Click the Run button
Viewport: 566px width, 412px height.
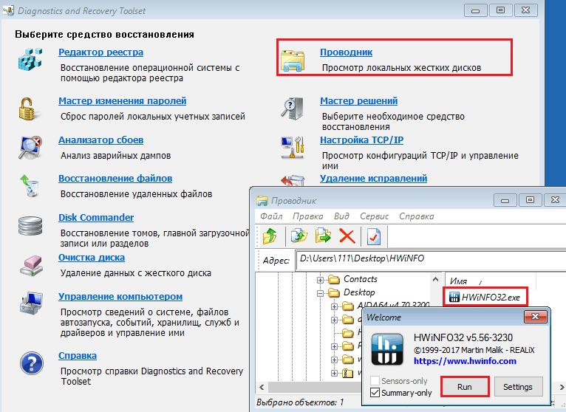tap(465, 387)
